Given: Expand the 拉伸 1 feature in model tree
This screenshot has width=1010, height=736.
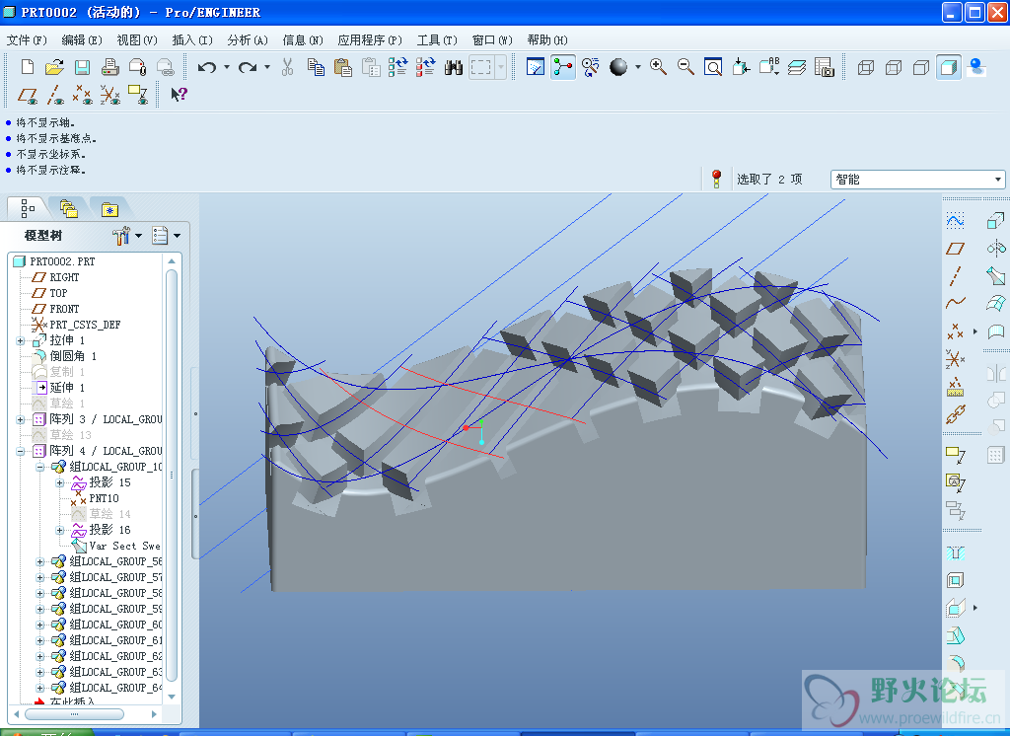Looking at the screenshot, I should click(21, 340).
